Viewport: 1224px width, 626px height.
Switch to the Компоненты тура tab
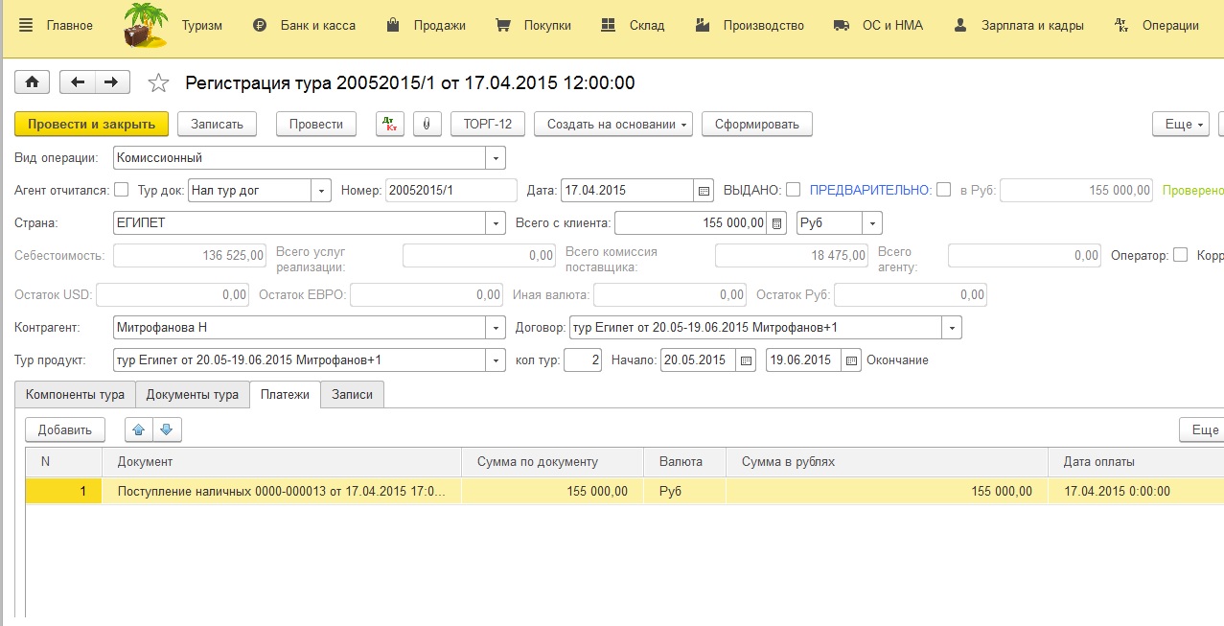[x=75, y=395]
